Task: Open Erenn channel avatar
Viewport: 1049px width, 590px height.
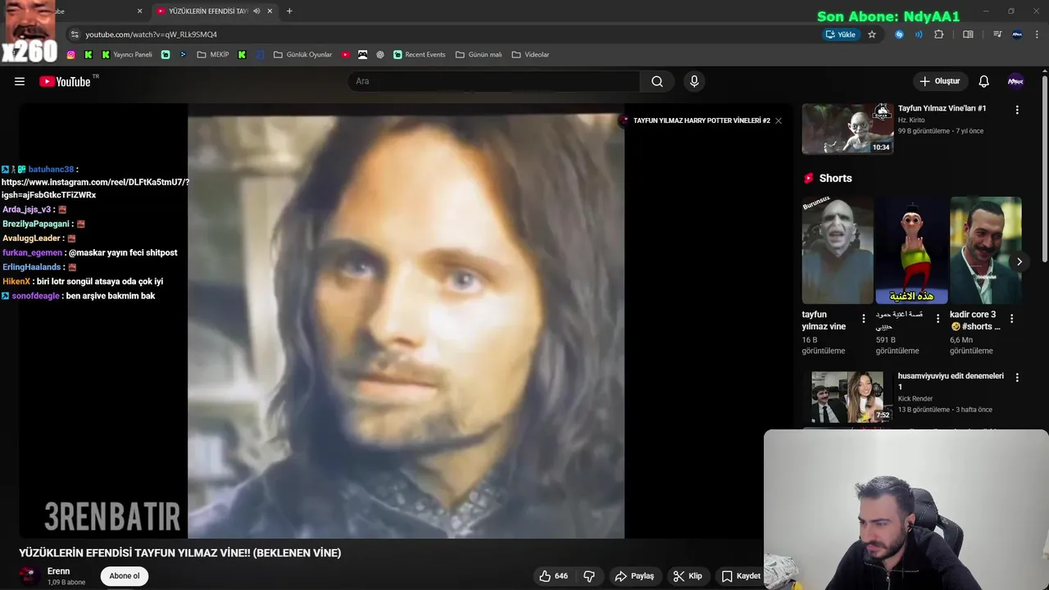Action: point(29,575)
